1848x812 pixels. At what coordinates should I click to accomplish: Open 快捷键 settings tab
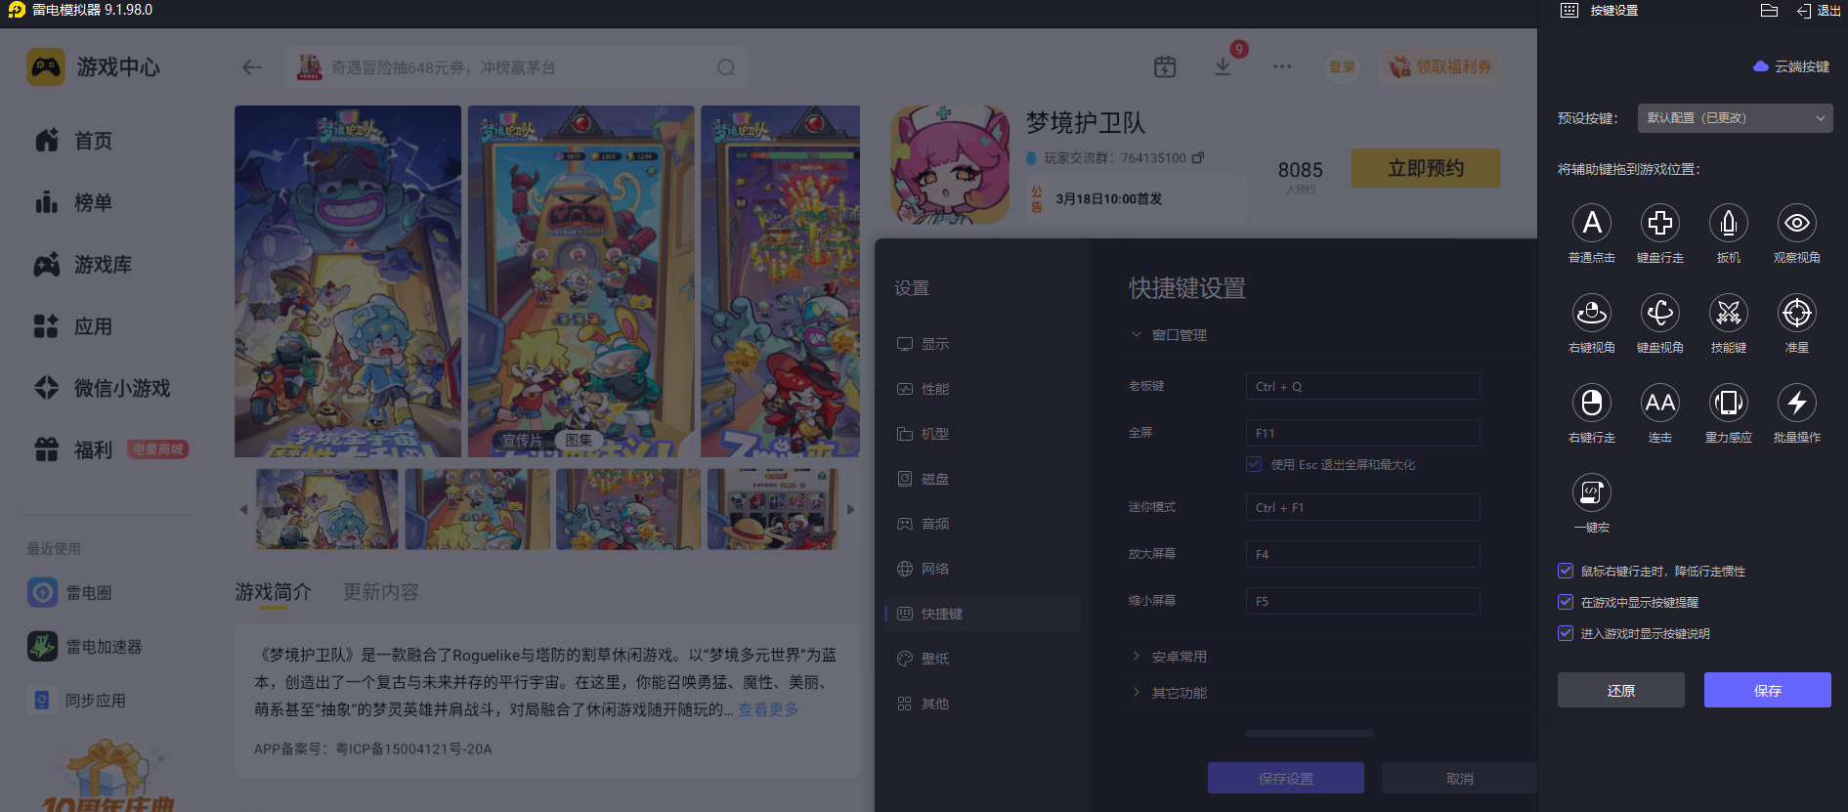[982, 614]
